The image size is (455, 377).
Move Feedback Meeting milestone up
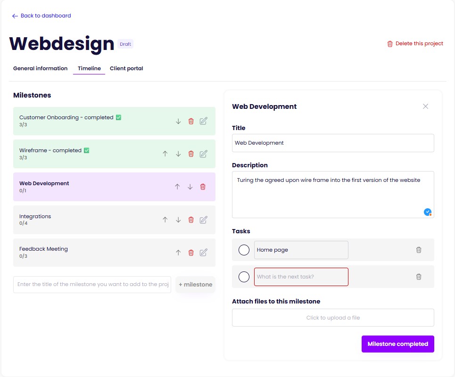(178, 253)
